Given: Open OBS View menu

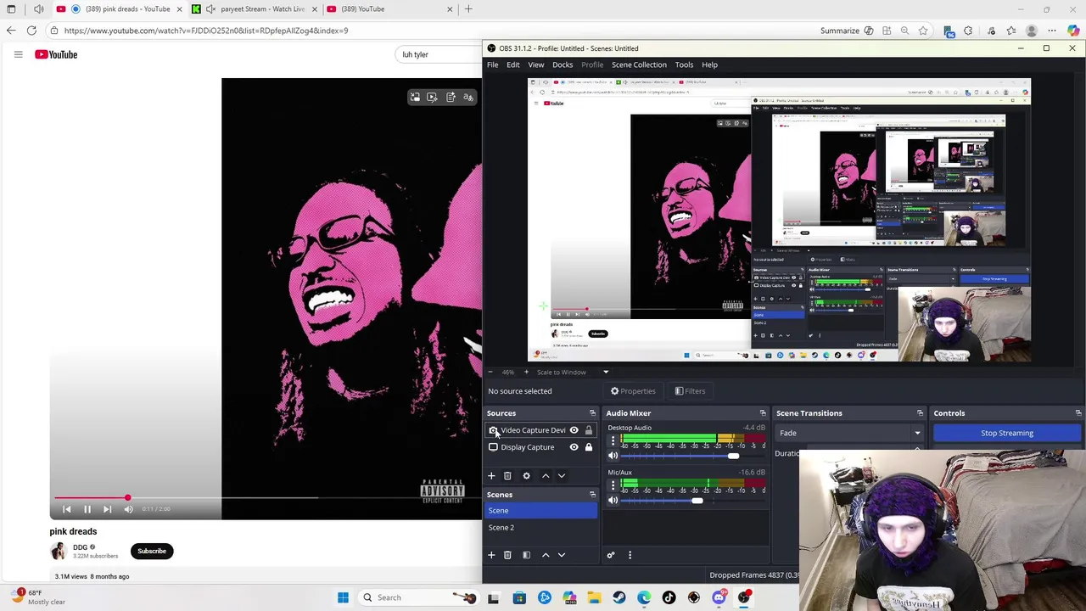Looking at the screenshot, I should [536, 64].
